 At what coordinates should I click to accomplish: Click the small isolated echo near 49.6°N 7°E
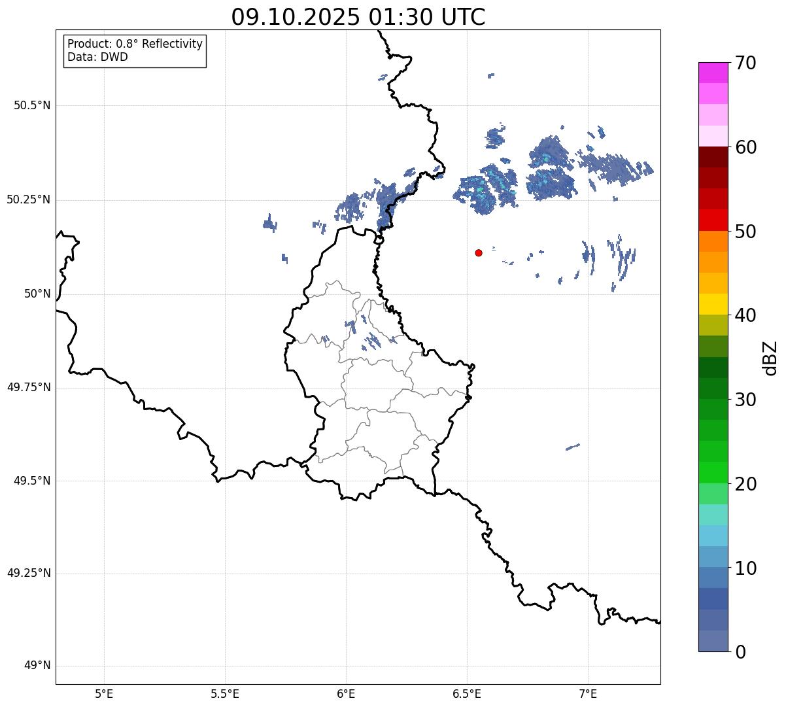[573, 447]
